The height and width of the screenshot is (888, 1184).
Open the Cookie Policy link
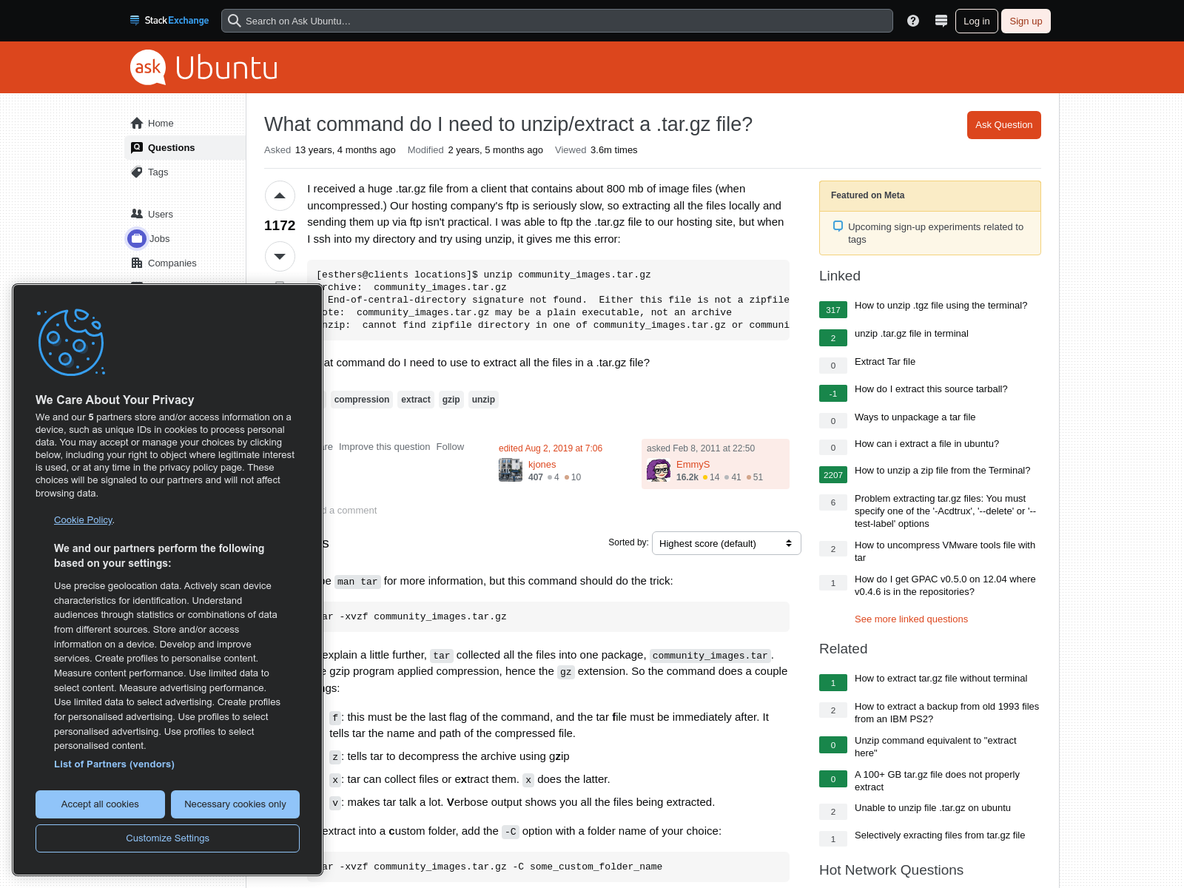point(83,520)
